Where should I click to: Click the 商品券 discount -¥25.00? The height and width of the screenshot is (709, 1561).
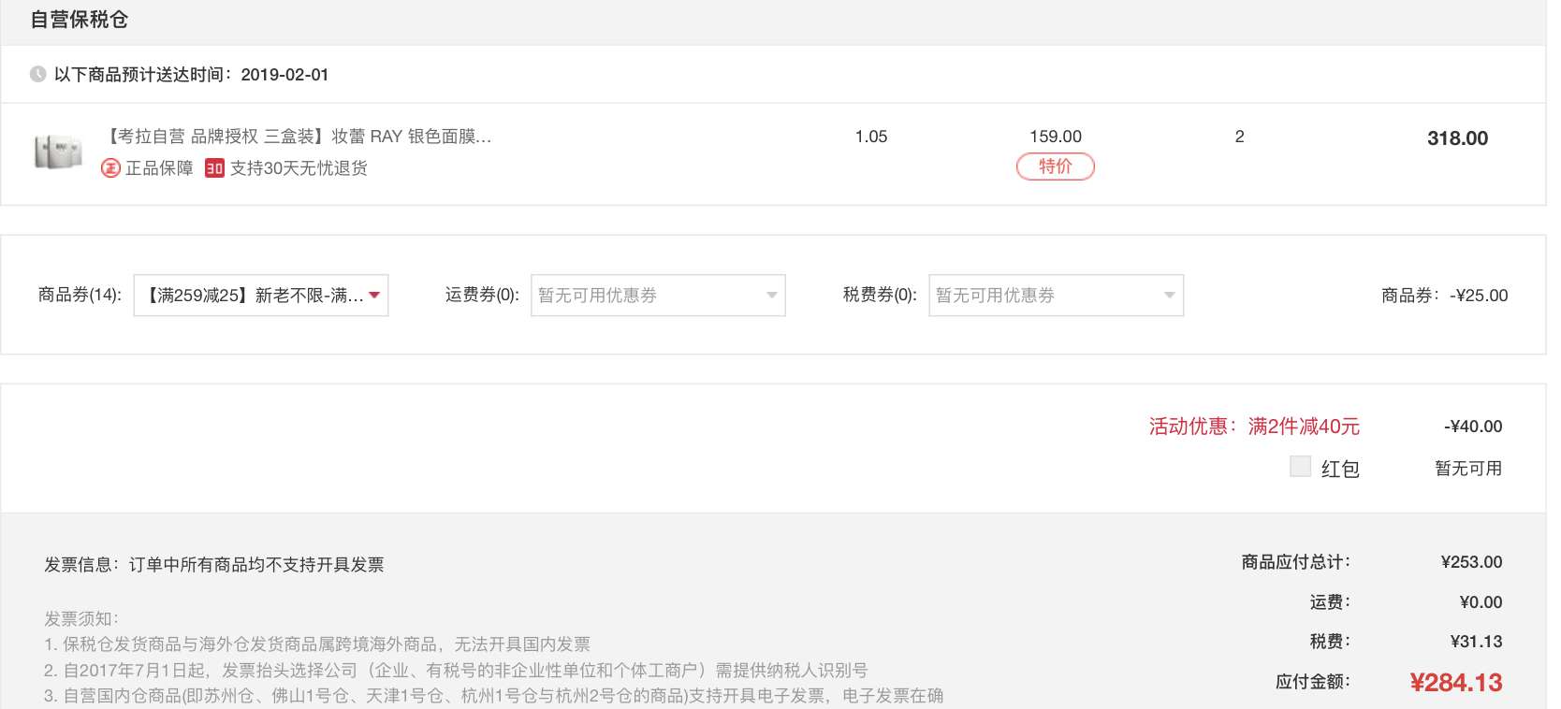click(1479, 296)
